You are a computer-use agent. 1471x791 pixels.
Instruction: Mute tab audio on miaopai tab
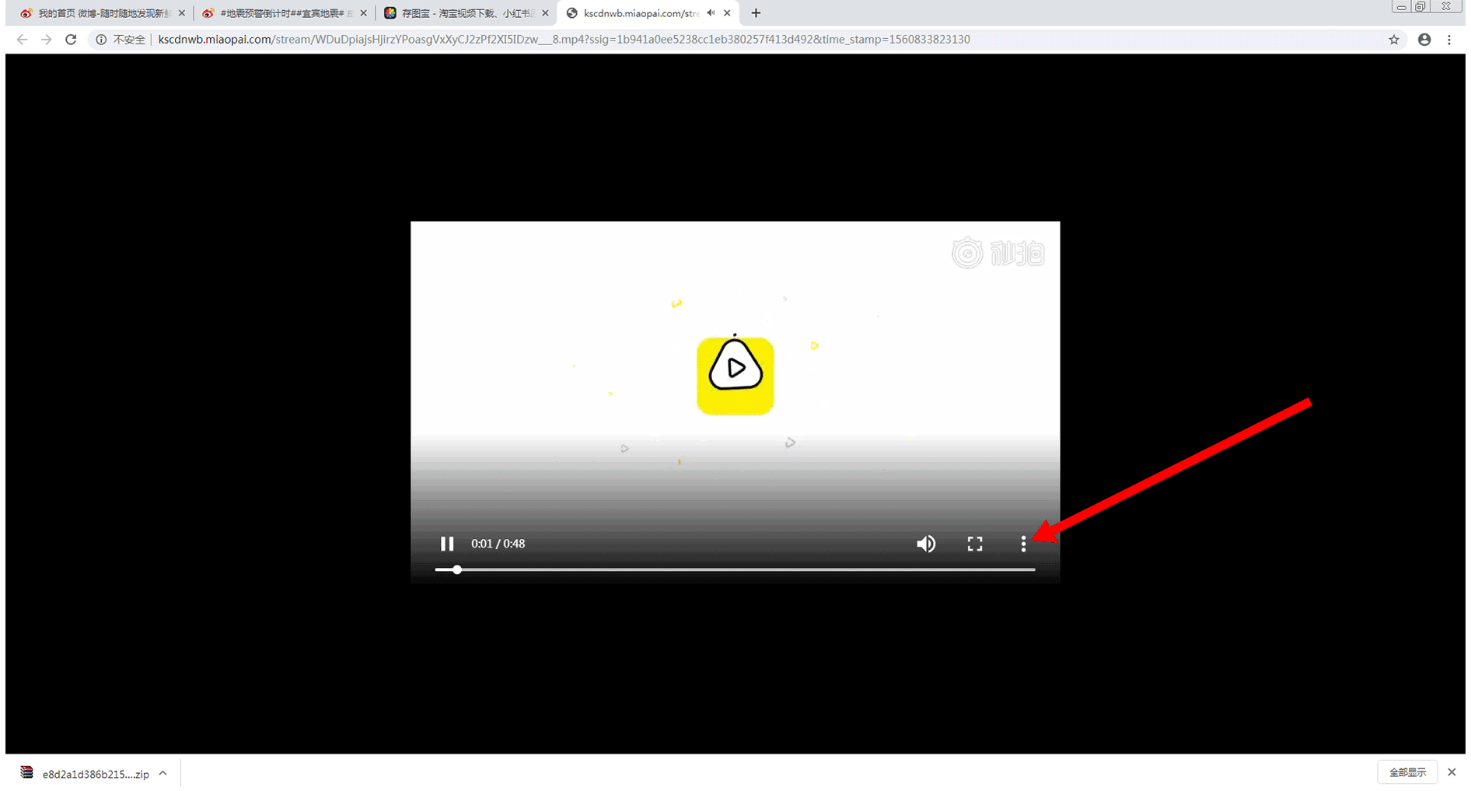click(x=711, y=13)
